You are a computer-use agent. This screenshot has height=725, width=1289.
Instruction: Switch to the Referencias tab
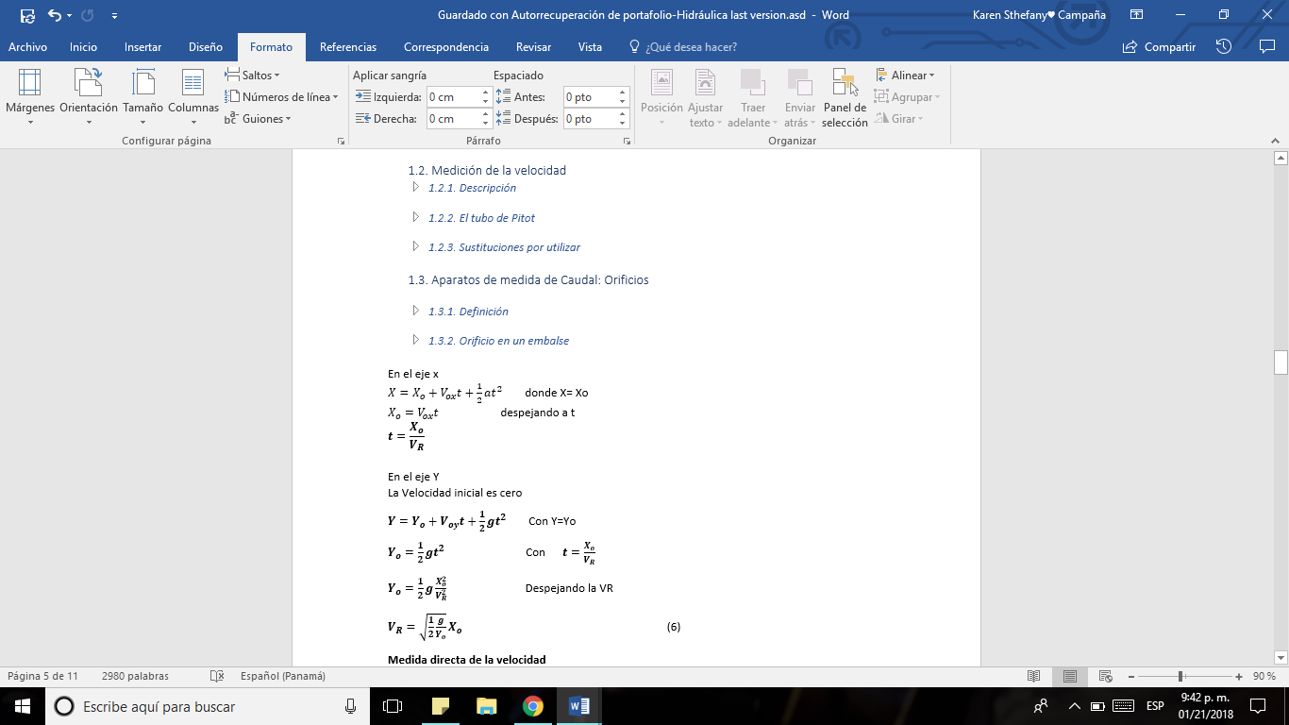coord(348,46)
